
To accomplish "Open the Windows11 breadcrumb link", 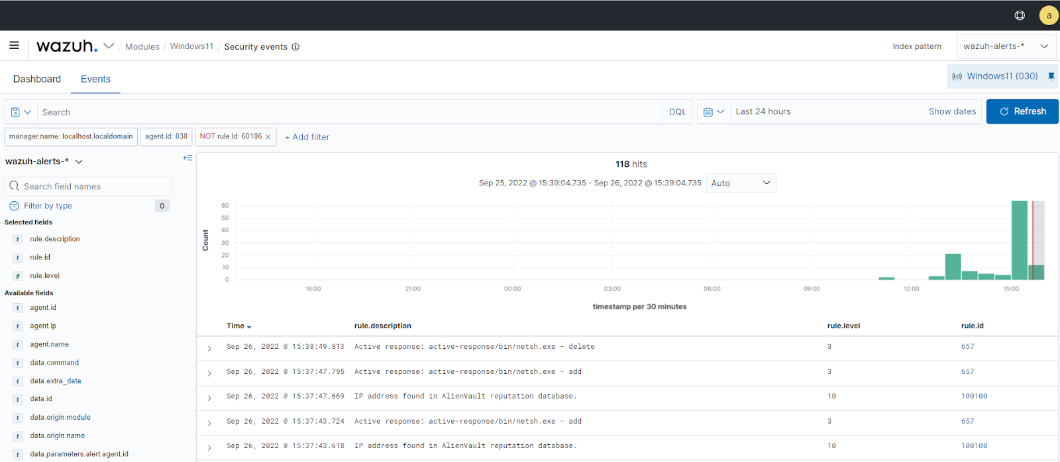I will [191, 46].
